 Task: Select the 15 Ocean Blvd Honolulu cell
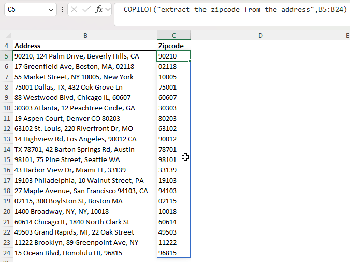(x=85, y=253)
